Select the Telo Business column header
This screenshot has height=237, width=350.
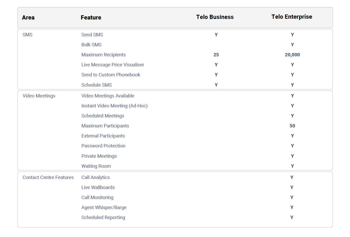click(215, 17)
